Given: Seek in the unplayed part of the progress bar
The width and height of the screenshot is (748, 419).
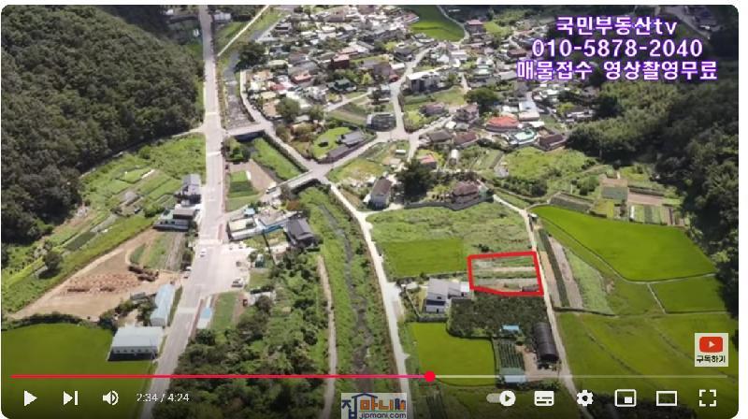Looking at the screenshot, I should tap(581, 377).
